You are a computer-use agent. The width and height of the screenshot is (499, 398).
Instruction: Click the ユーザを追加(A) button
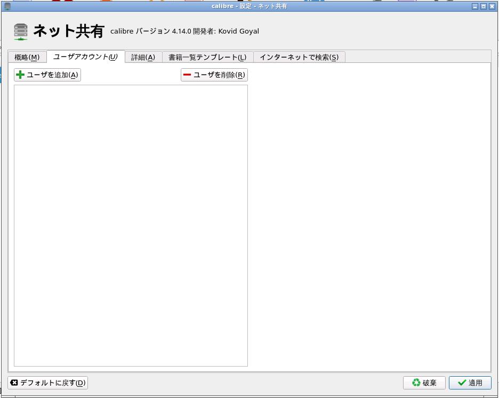coord(47,75)
